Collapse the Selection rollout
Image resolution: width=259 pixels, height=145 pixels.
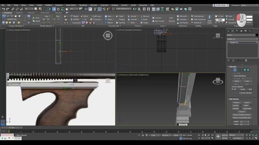click(233, 66)
